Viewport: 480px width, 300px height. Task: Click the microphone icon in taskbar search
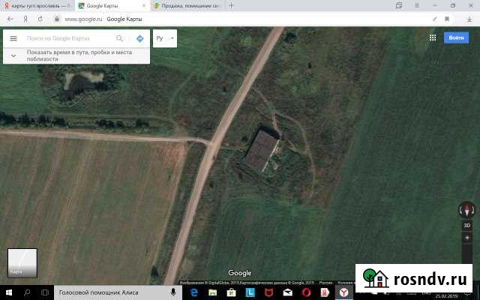tap(173, 292)
